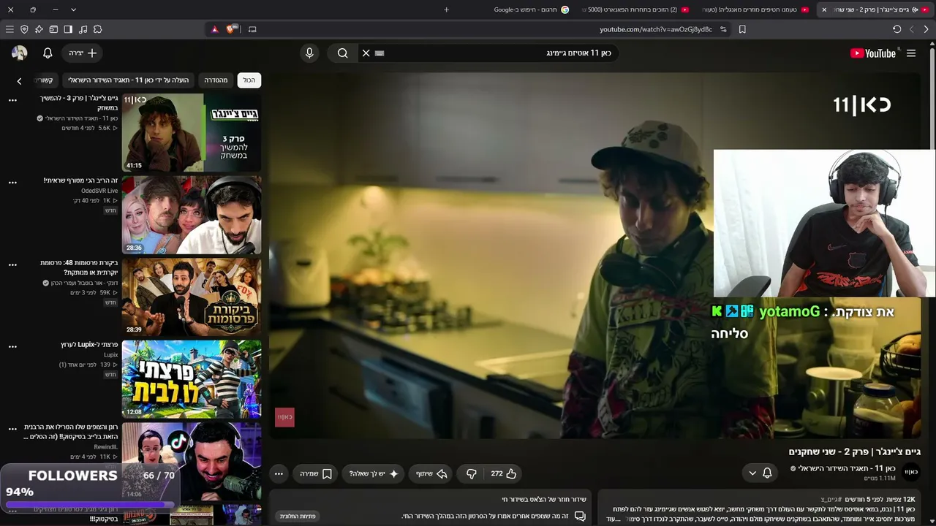Open the 'פרצתי לו לבית' video thumbnail
This screenshot has width=936, height=526.
click(192, 379)
